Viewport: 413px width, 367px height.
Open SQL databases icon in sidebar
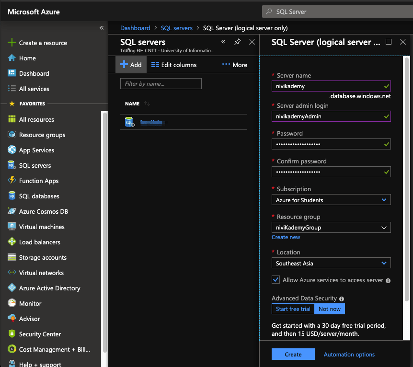tap(12, 196)
